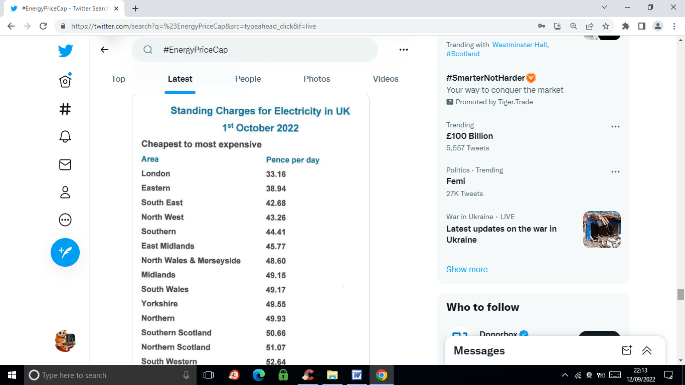Click the Twitter bird home logo

point(65,51)
